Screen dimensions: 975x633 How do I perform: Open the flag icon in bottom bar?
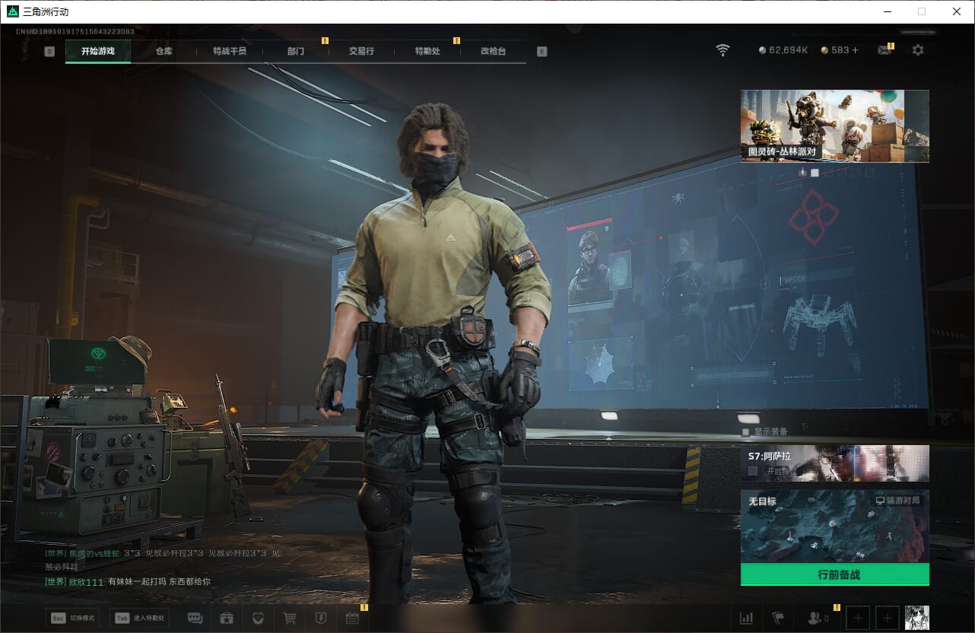pyautogui.click(x=778, y=618)
